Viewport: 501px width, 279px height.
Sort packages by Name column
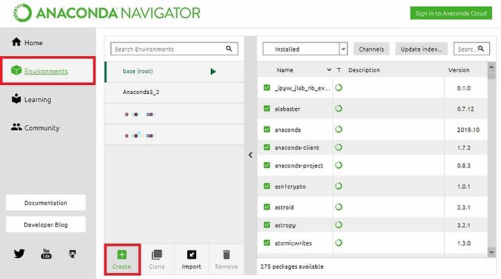[285, 70]
